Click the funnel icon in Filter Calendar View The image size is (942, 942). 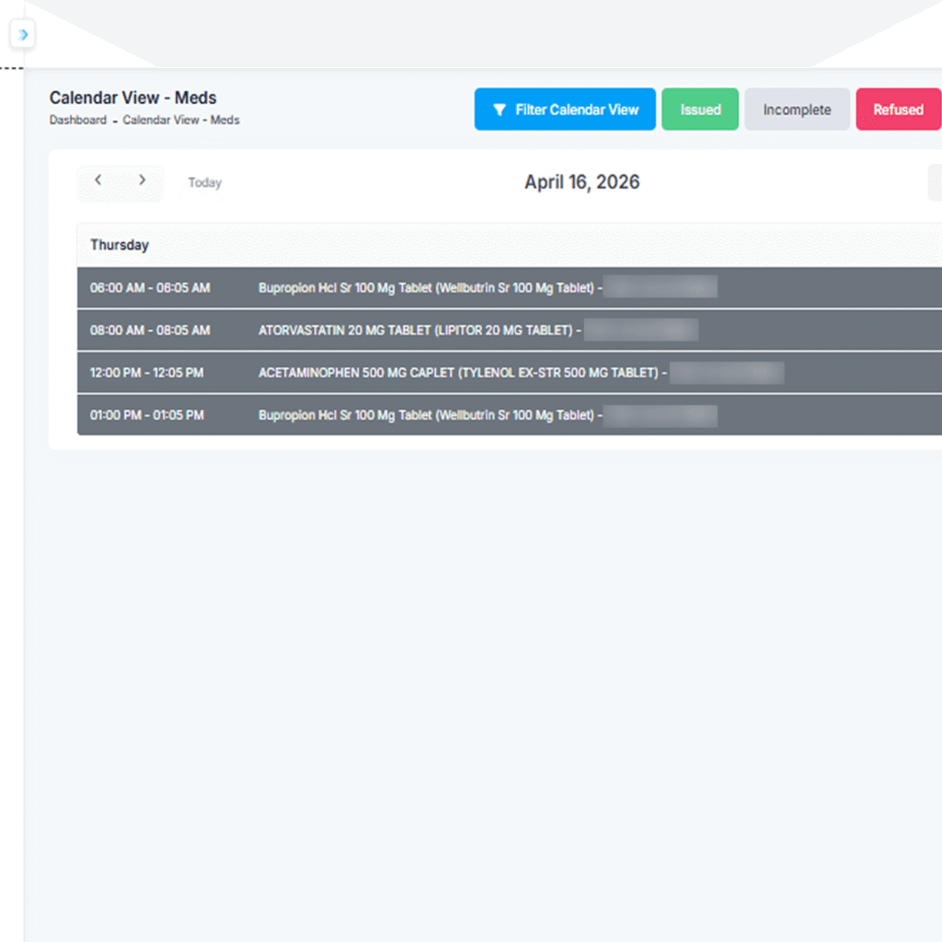coord(499,109)
